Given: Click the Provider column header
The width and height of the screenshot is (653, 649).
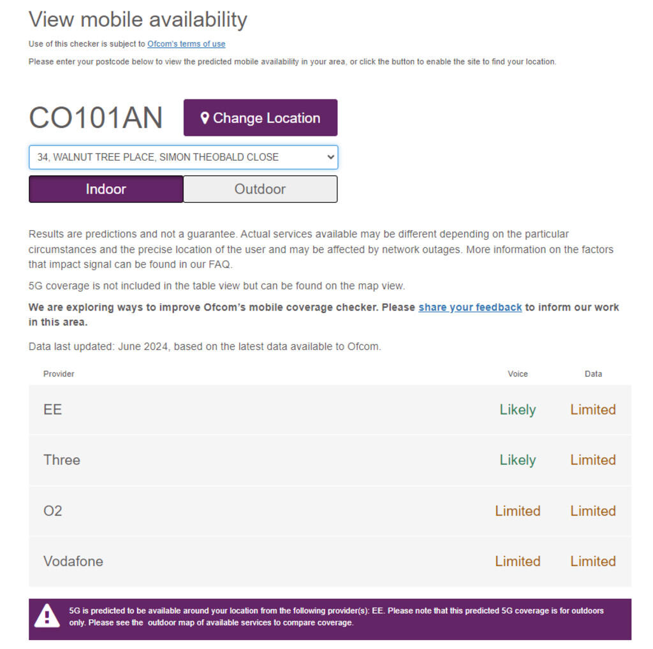Looking at the screenshot, I should pos(59,374).
